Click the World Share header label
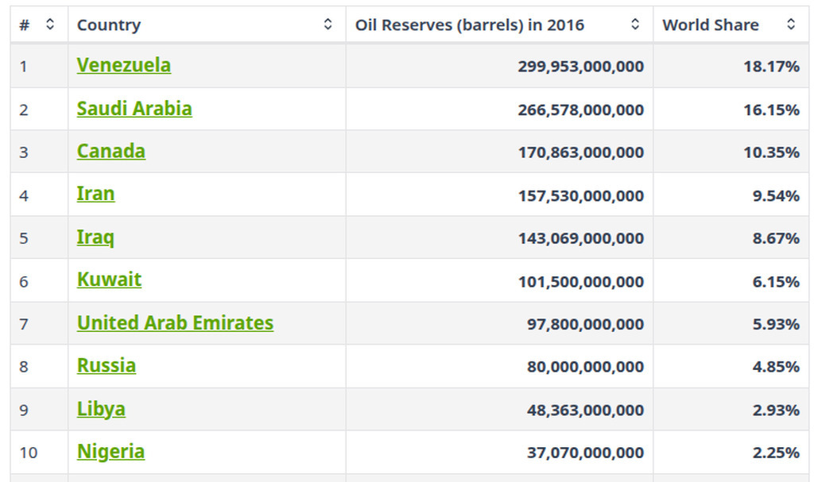Viewport: 814px width, 482px height. click(710, 25)
